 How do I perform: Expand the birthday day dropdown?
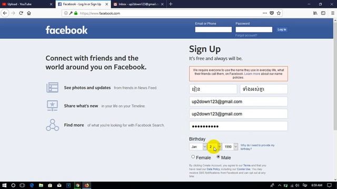tap(214, 147)
